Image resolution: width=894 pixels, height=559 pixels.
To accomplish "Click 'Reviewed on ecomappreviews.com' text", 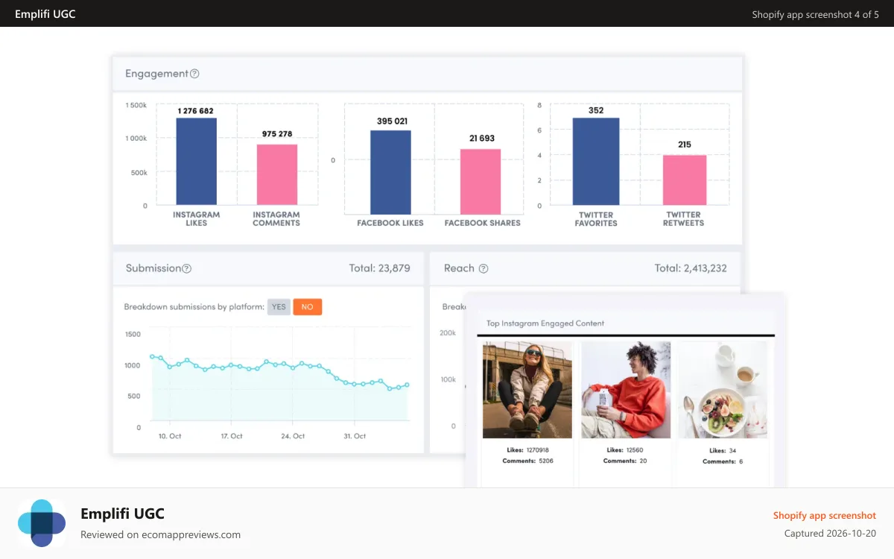I will (x=160, y=534).
